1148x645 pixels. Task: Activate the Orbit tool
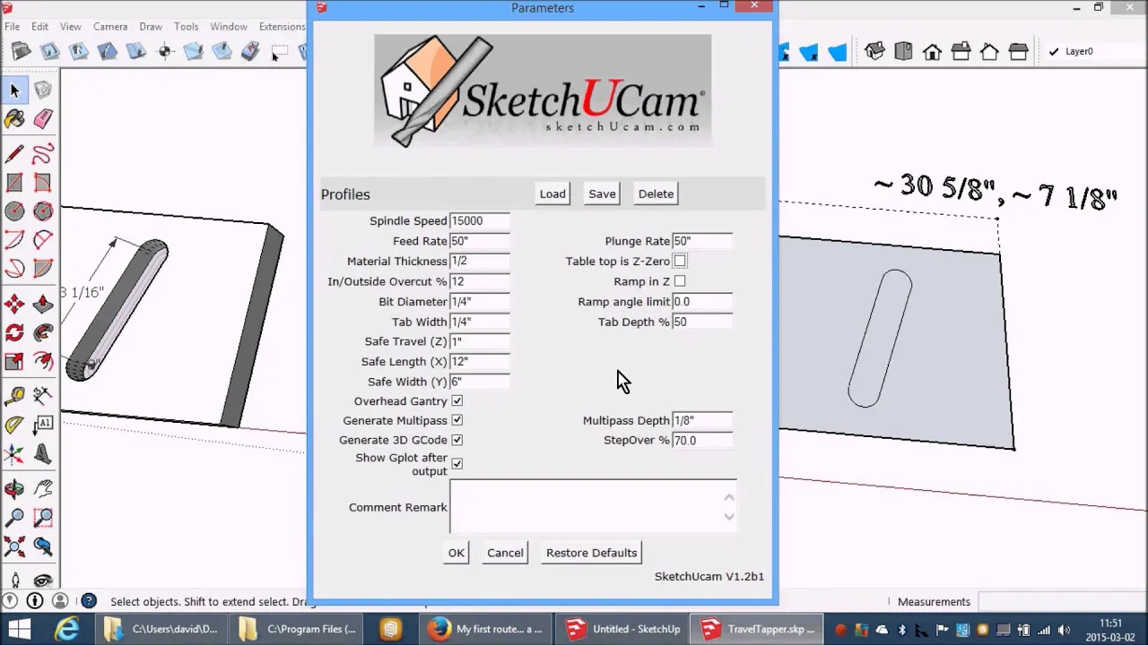(x=14, y=489)
